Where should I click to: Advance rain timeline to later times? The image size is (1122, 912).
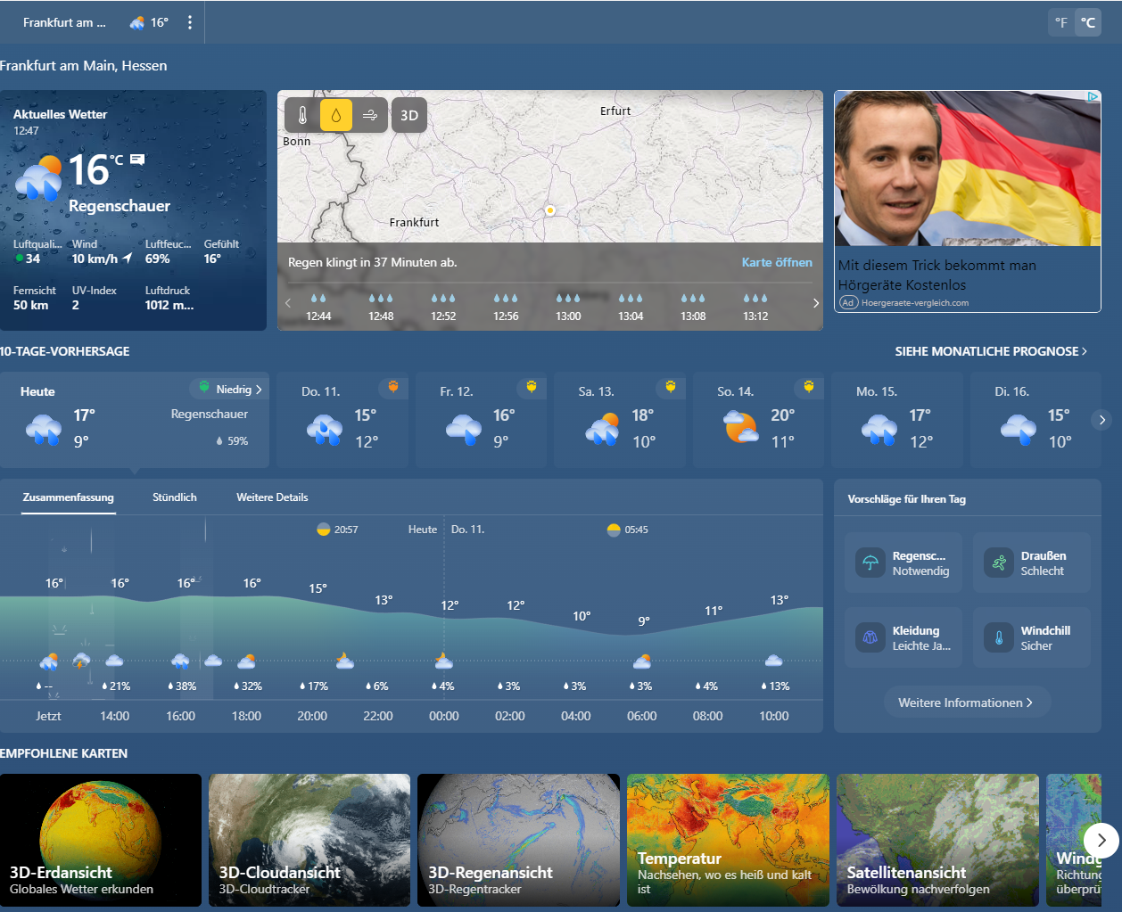(815, 303)
